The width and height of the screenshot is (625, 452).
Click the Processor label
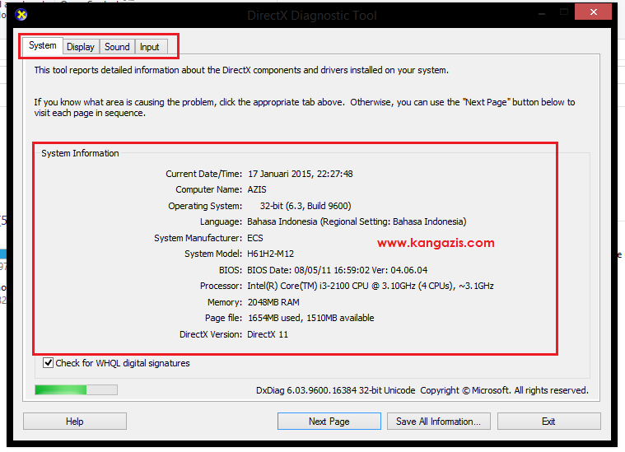click(x=221, y=287)
